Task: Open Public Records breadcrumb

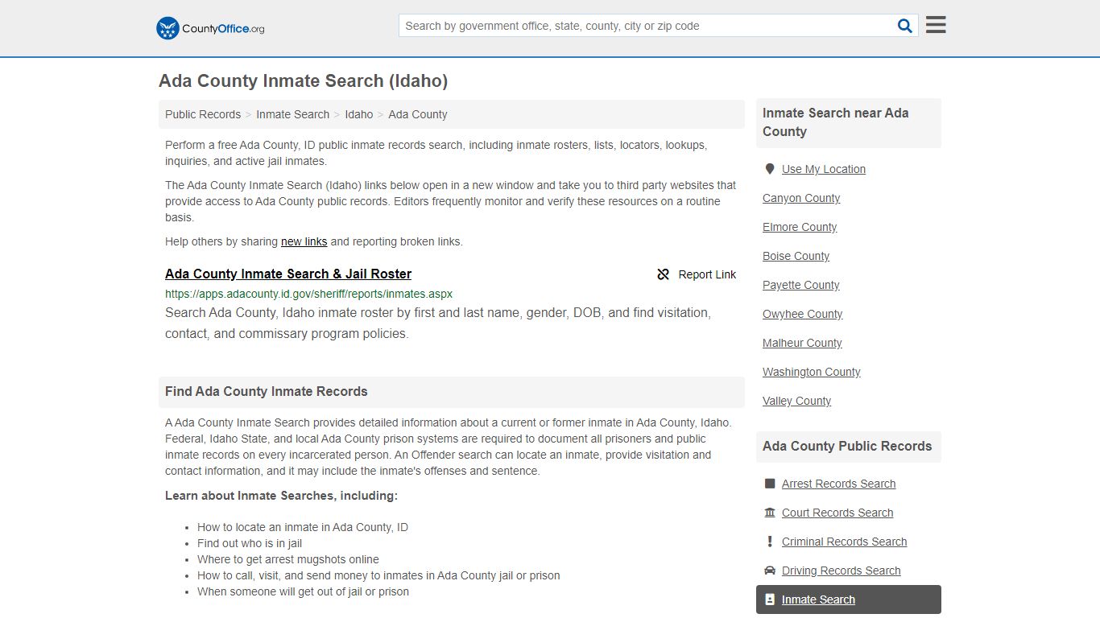Action: pyautogui.click(x=203, y=114)
